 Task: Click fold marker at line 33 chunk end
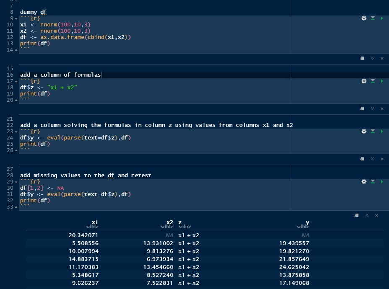coord(16,207)
